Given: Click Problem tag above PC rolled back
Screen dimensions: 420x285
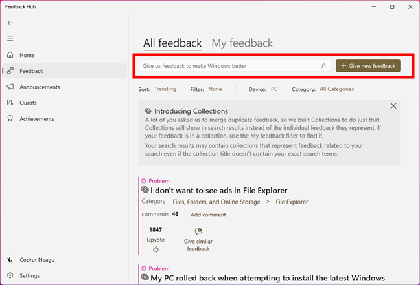Looking at the screenshot, I should pos(156,268).
